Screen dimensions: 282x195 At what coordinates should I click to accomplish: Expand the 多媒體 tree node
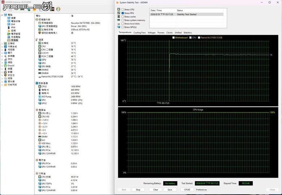coord(2,56)
